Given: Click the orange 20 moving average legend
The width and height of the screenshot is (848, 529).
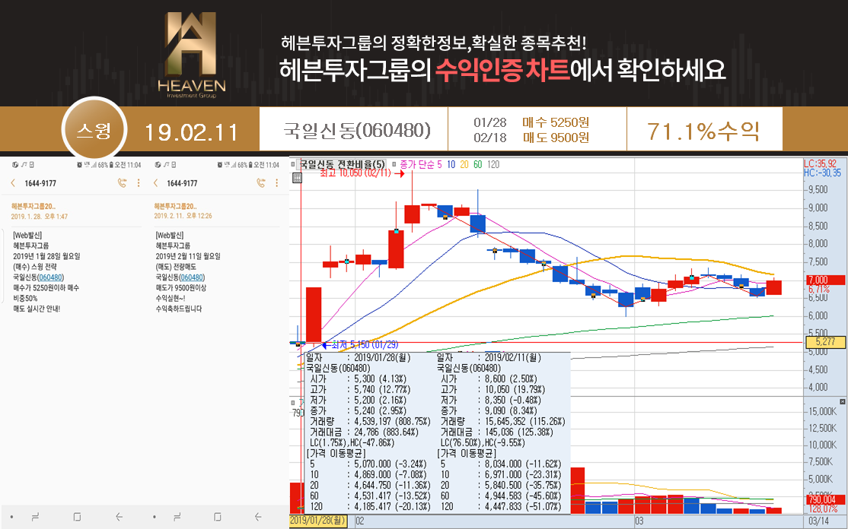Looking at the screenshot, I should click(464, 164).
